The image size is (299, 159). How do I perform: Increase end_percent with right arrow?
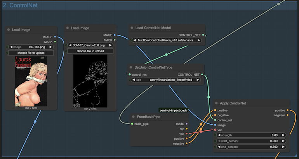click(283, 147)
